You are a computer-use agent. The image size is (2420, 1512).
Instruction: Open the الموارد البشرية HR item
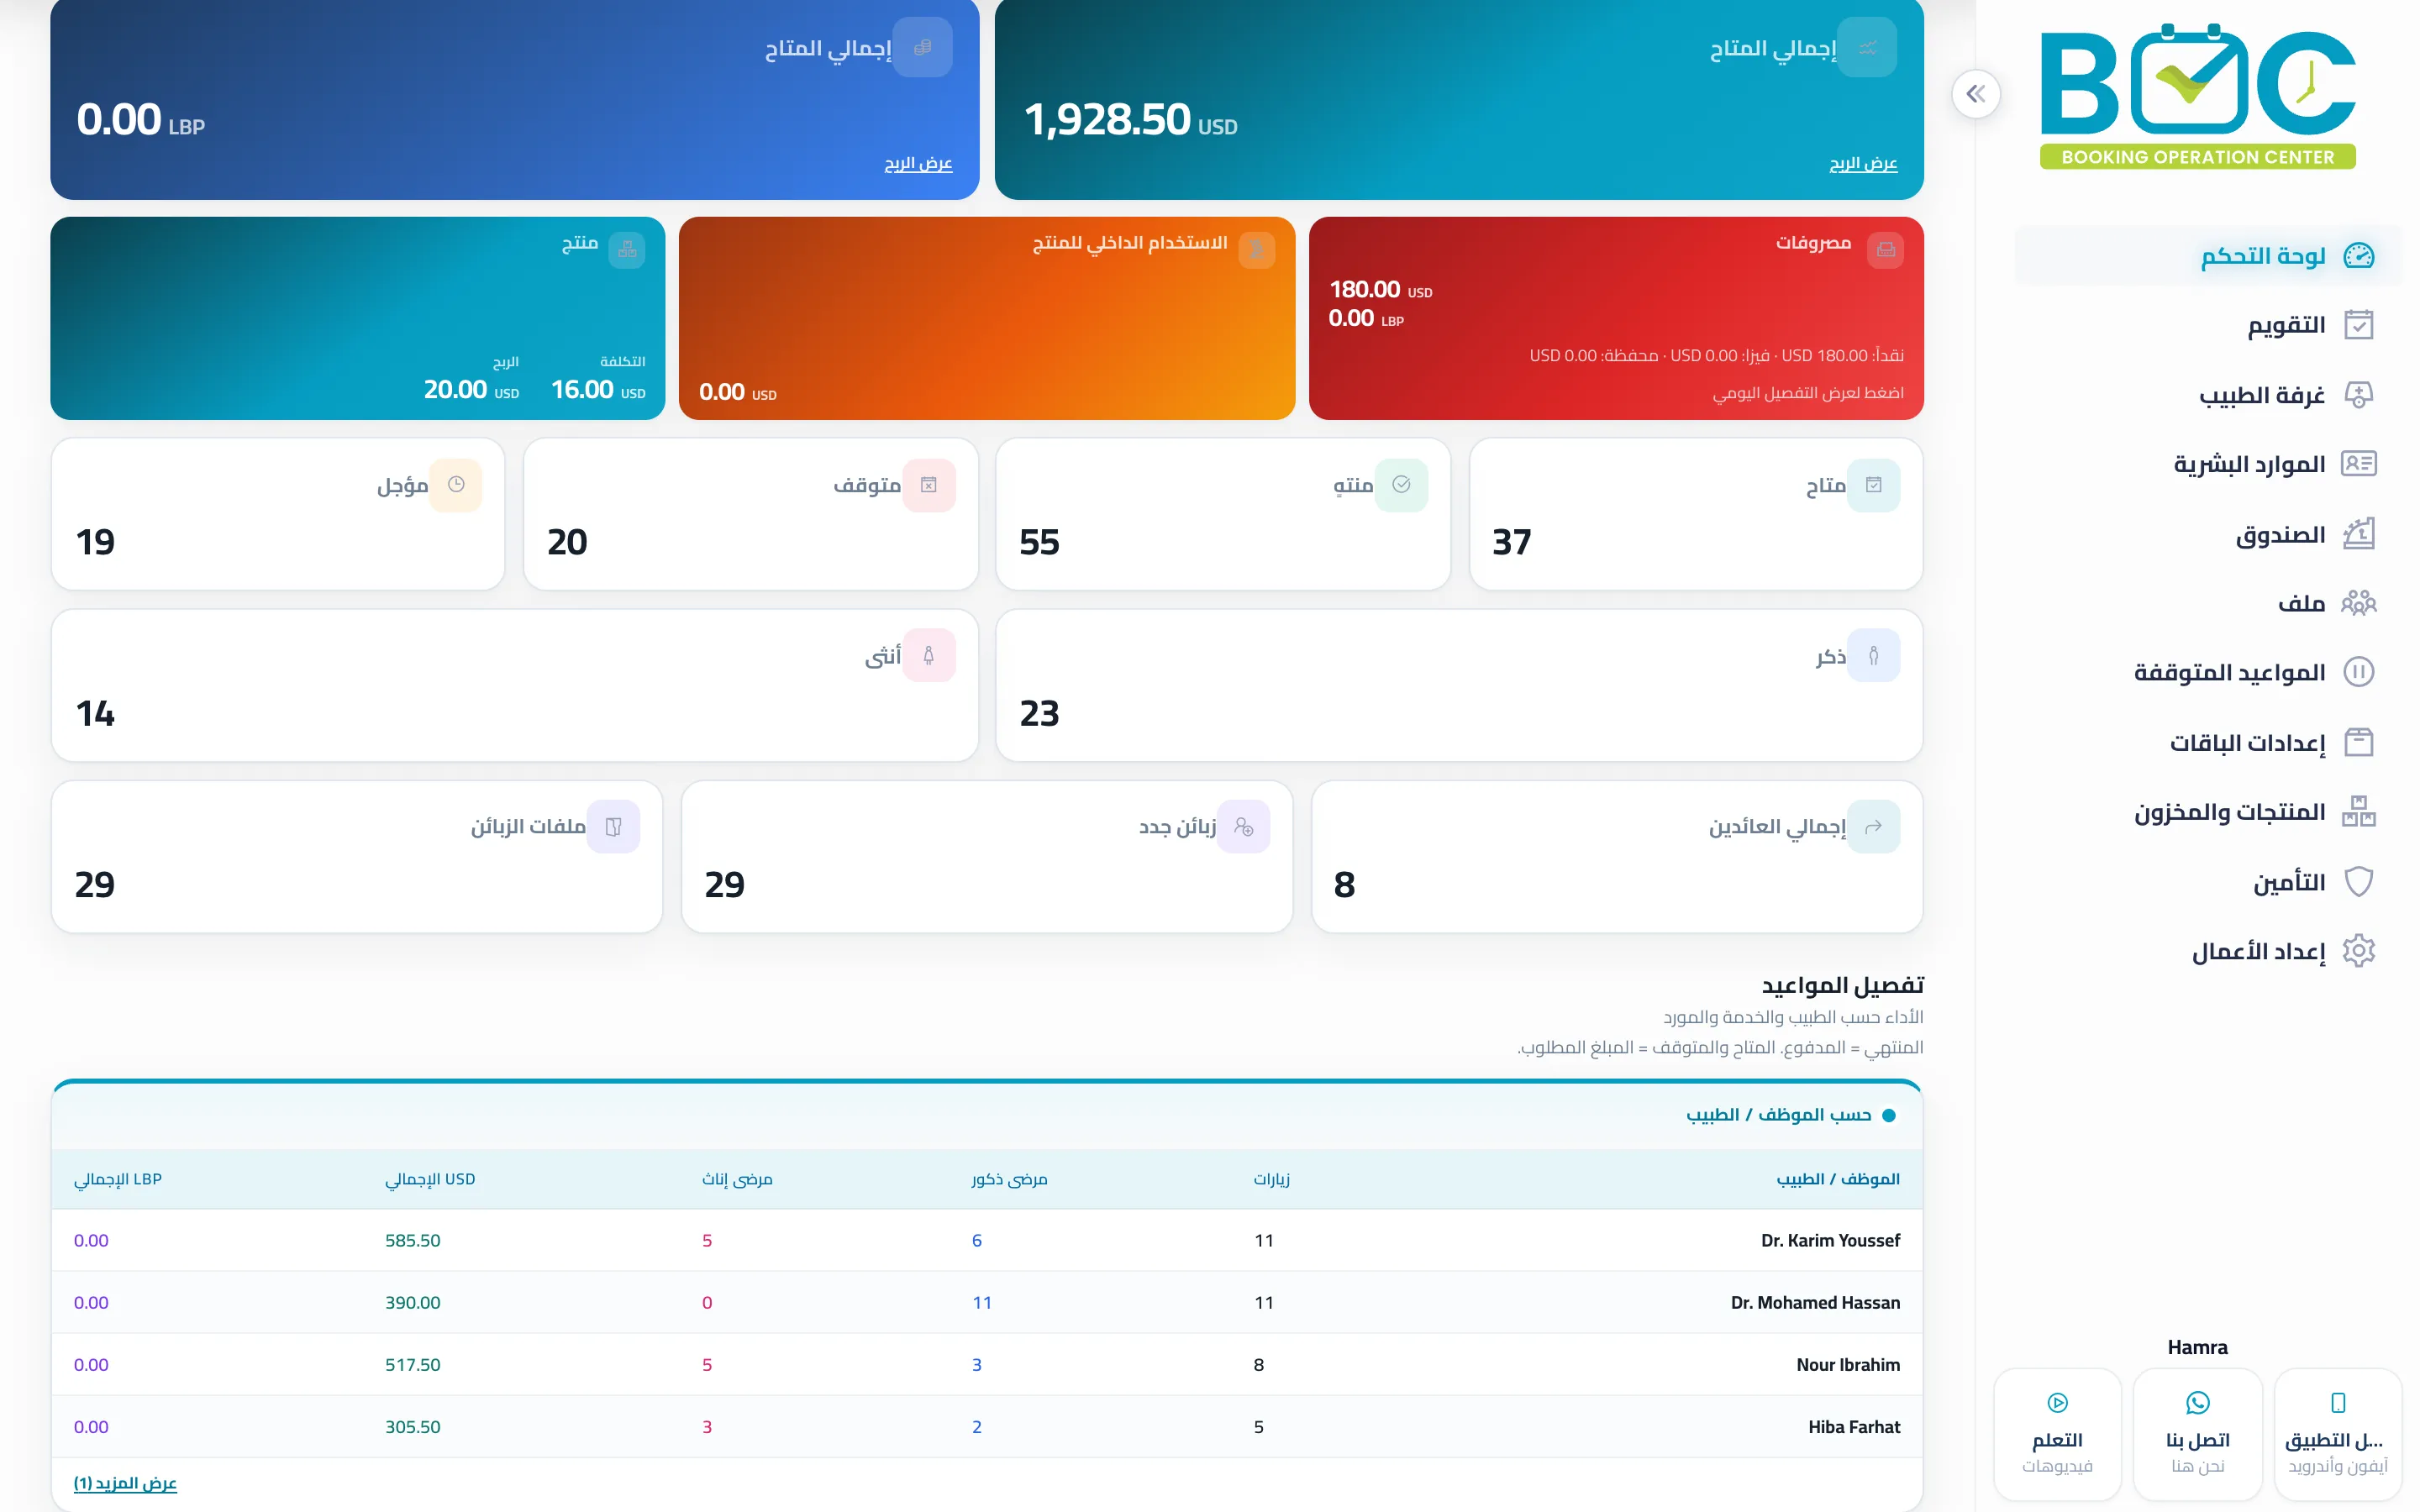coord(2208,464)
